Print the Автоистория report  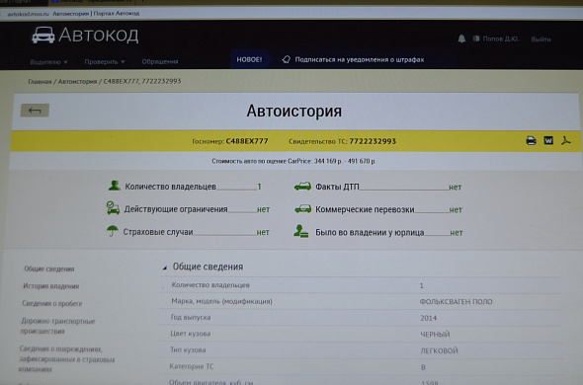(x=531, y=141)
